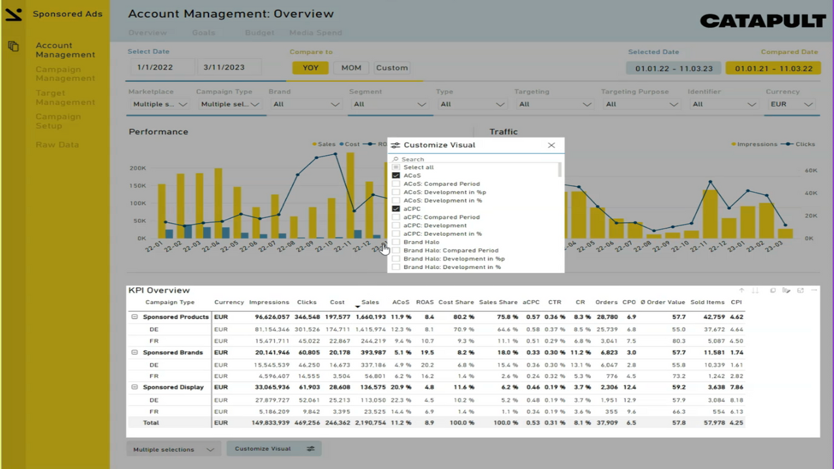This screenshot has height=469, width=834.
Task: Open Campaign Setup in the sidebar
Action: click(x=58, y=121)
